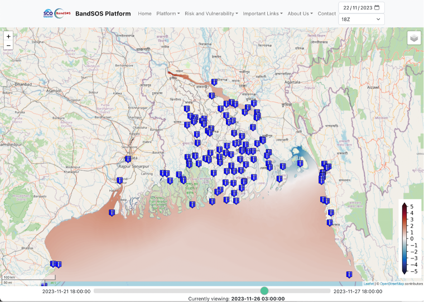The height and width of the screenshot is (302, 424).
Task: Go to the Home page
Action: pyautogui.click(x=144, y=13)
